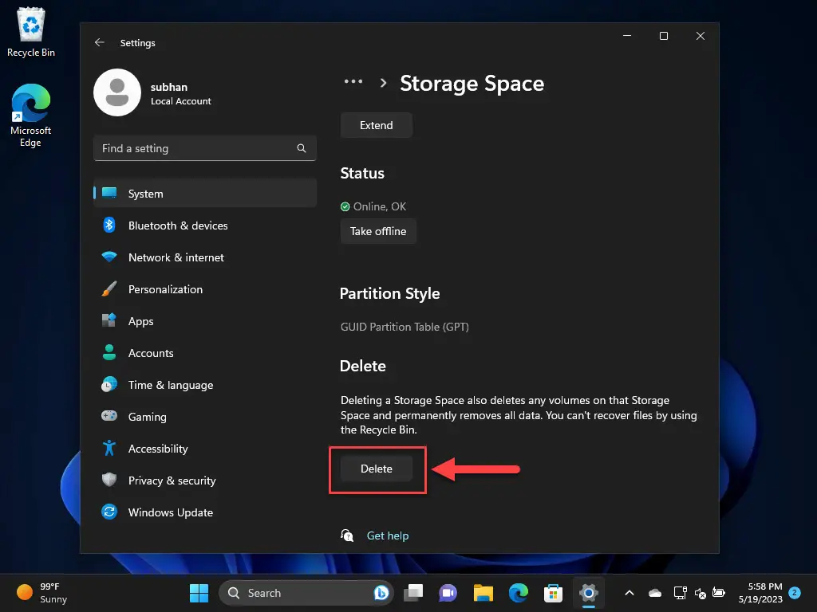The image size is (817, 612).
Task: Click the Extend button
Action: click(x=377, y=125)
